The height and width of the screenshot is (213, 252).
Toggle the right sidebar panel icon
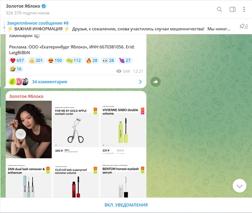pos(232,10)
